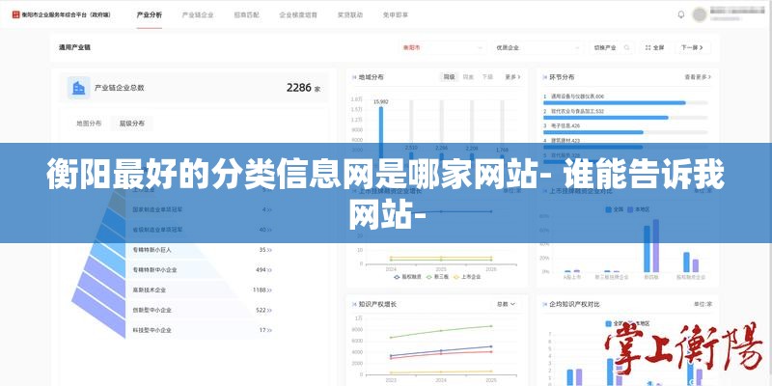772x386 pixels.
Task: Open the 总数 dropdown in 知识产权增长
Action: pos(506,304)
